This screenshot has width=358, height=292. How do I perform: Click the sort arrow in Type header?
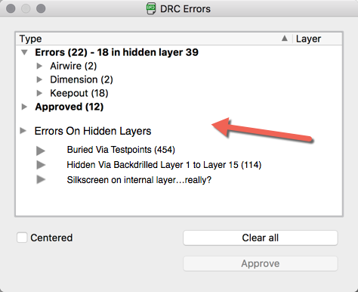[x=285, y=39]
